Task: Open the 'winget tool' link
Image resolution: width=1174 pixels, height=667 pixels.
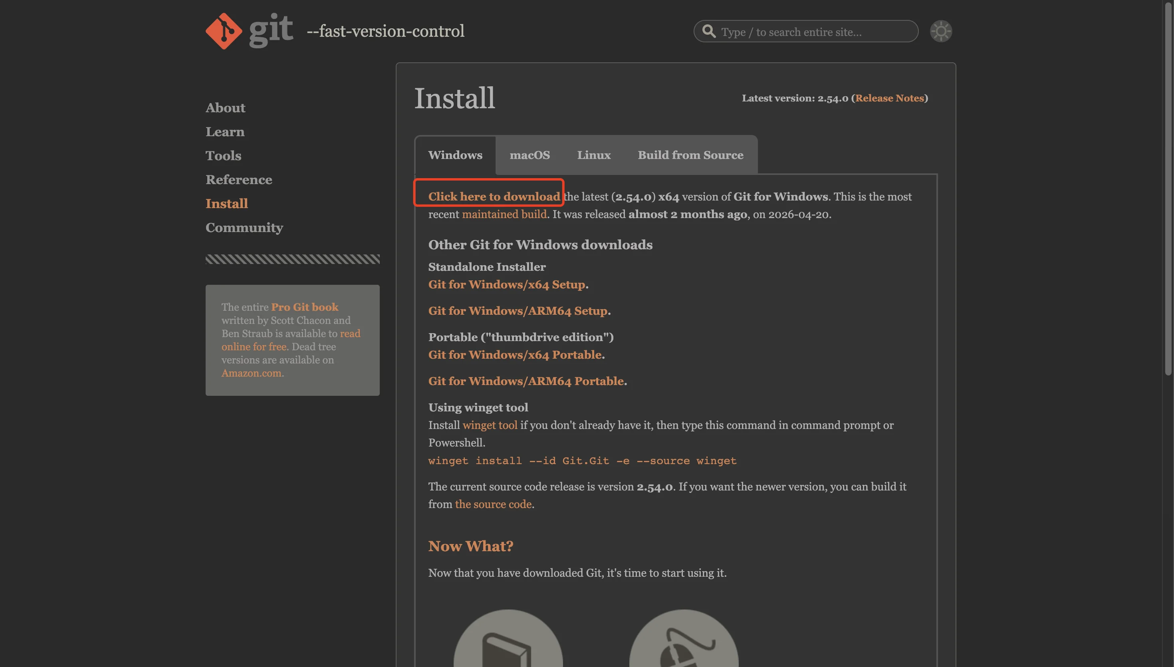Action: pyautogui.click(x=490, y=425)
